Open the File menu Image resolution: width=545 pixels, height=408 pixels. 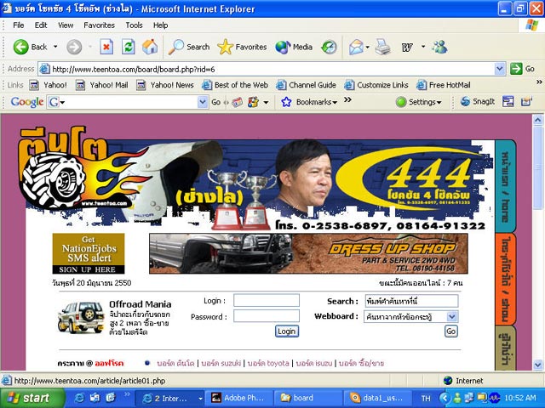pyautogui.click(x=19, y=25)
